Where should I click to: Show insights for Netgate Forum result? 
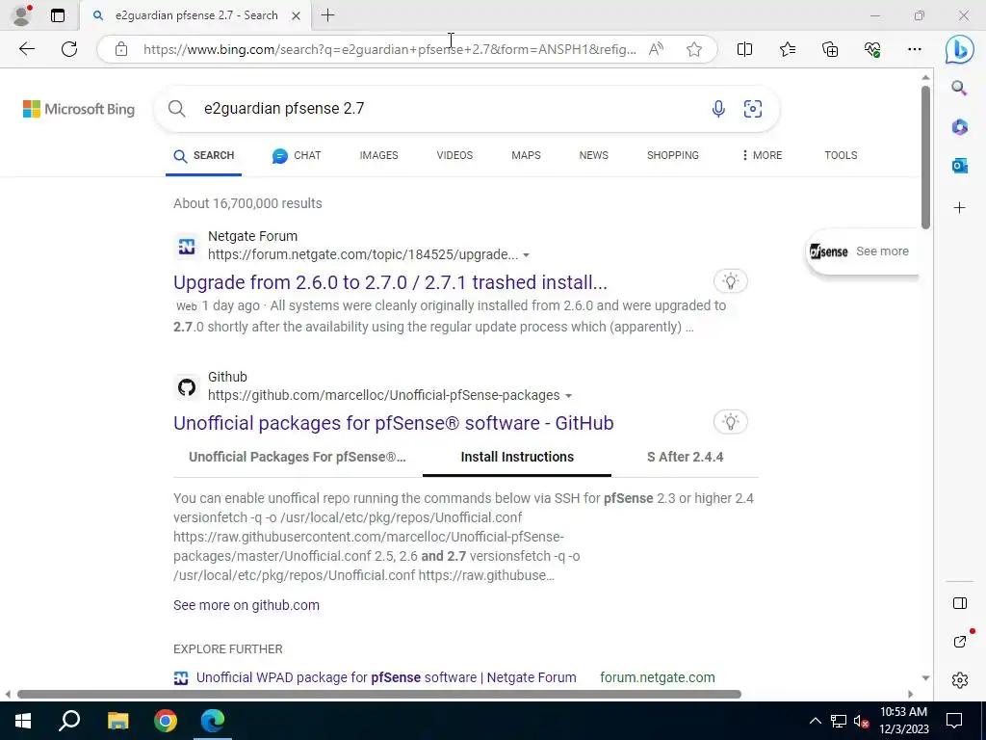click(730, 281)
